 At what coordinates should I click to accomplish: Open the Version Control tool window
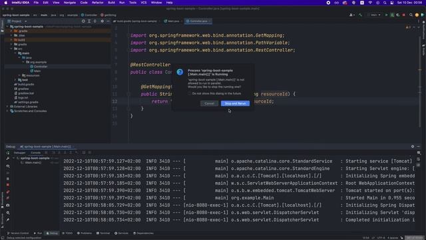[18, 233]
